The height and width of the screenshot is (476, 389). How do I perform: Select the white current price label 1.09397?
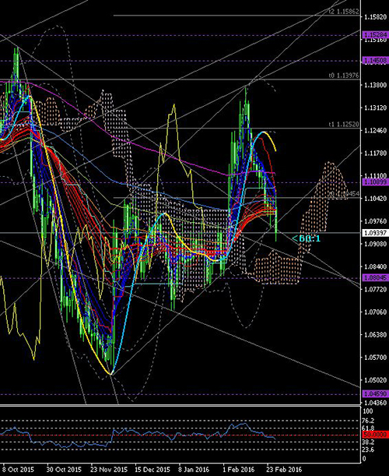[376, 233]
